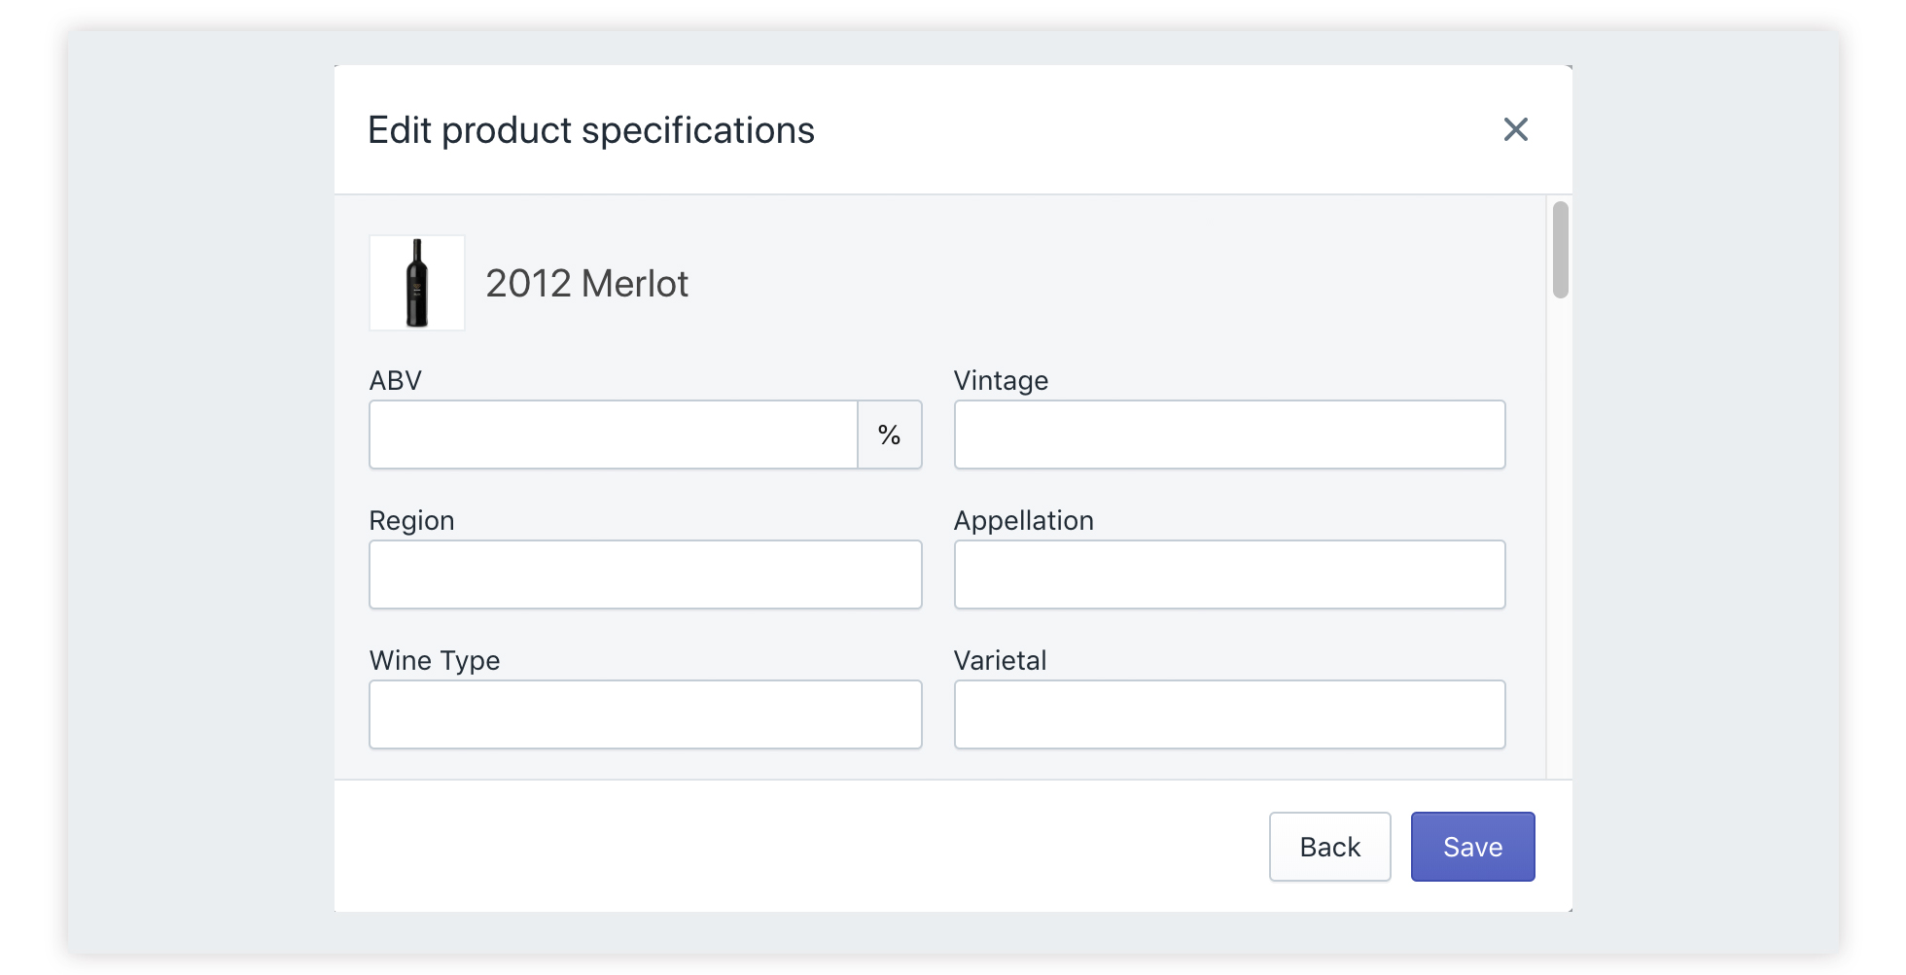This screenshot has height=975, width=1906.
Task: Click the Wine Type field label
Action: point(435,660)
